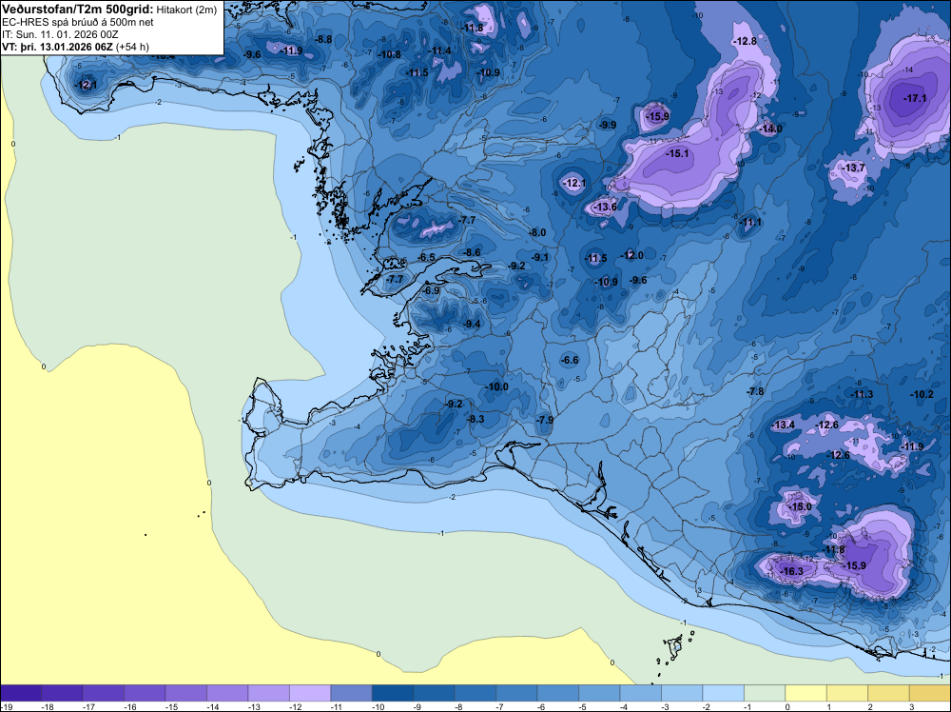The height and width of the screenshot is (712, 951).
Task: Click the -7.9 temperature label
Action: point(545,420)
